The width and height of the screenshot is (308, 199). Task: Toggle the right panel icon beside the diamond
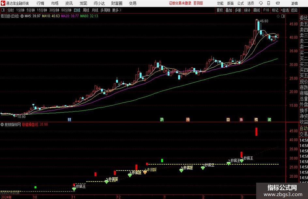(283, 16)
